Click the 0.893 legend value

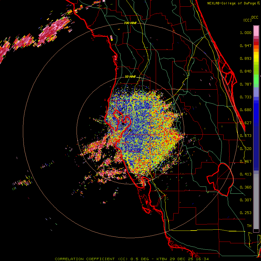click(246, 58)
